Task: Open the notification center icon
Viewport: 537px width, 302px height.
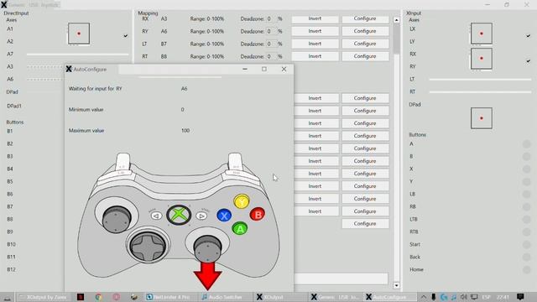Action: coord(520,297)
